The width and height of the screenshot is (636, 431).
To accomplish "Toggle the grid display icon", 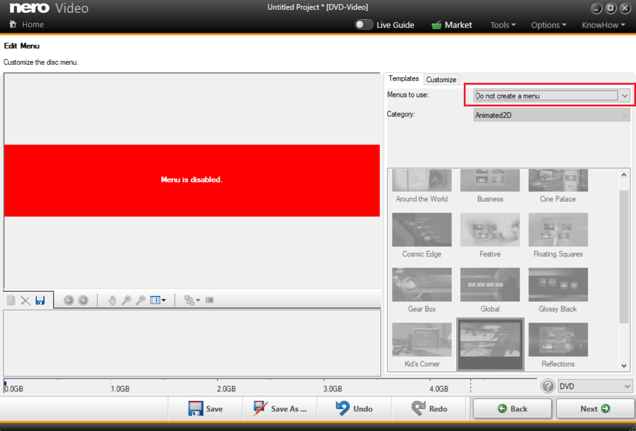I will 210,300.
